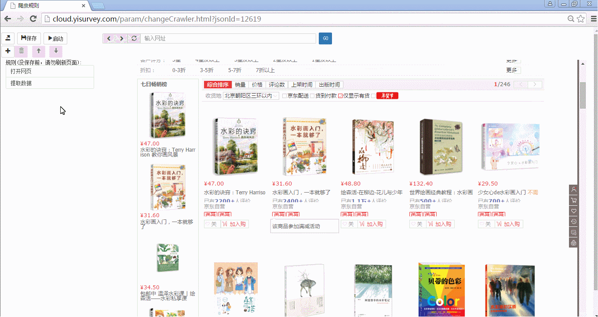This screenshot has width=598, height=317.
Task: Reload the Chrome page
Action: [33, 18]
